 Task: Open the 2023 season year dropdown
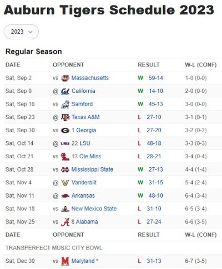coord(21,32)
